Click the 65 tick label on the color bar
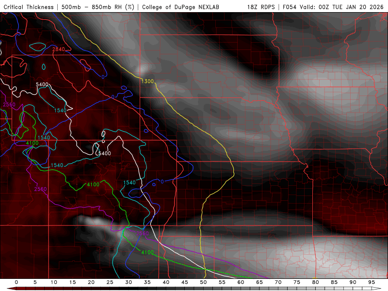The image size is (388, 291). [259, 282]
